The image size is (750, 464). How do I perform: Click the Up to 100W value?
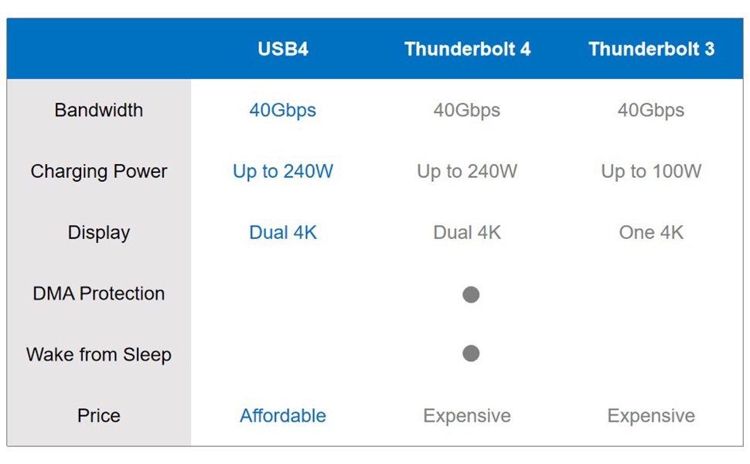651,171
